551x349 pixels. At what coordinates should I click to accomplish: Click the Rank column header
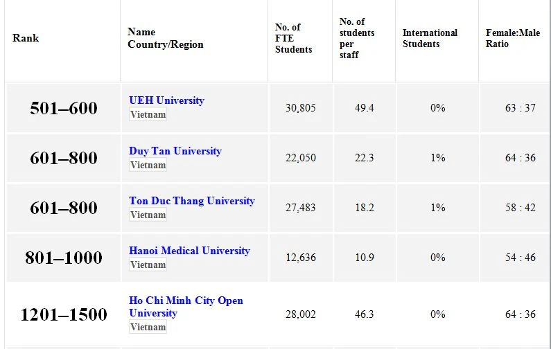tap(26, 38)
